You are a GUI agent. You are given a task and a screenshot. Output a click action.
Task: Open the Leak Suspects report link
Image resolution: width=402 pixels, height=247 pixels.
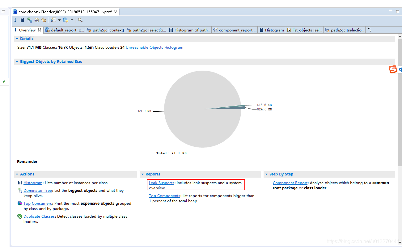[161, 183]
